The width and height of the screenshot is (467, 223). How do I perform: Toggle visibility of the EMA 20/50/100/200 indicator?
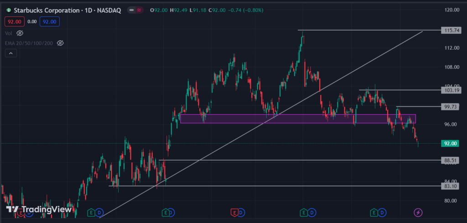click(x=60, y=43)
